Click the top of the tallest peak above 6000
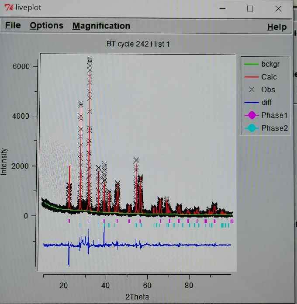 click(x=90, y=59)
